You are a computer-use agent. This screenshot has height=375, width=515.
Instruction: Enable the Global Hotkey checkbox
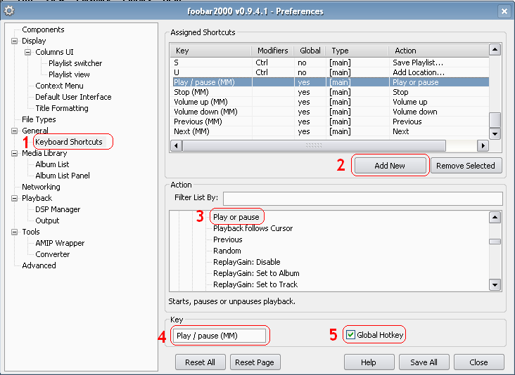click(350, 335)
